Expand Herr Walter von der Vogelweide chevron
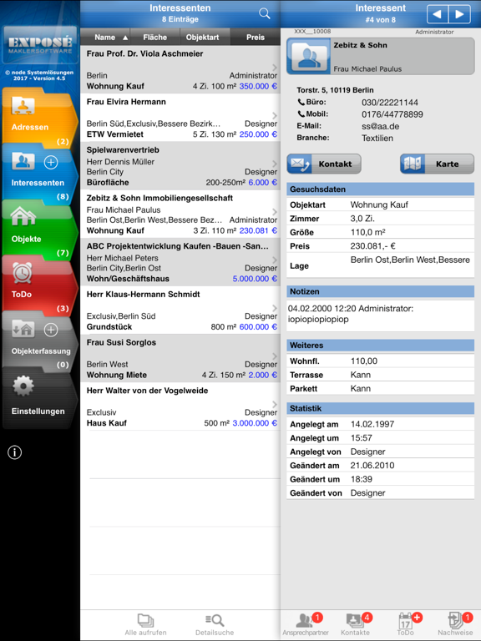The height and width of the screenshot is (641, 481). pos(275,404)
